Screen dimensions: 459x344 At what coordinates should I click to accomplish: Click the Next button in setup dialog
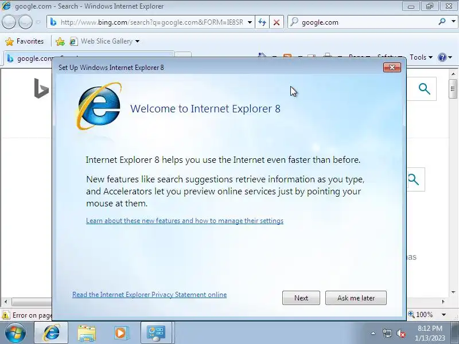pyautogui.click(x=301, y=298)
